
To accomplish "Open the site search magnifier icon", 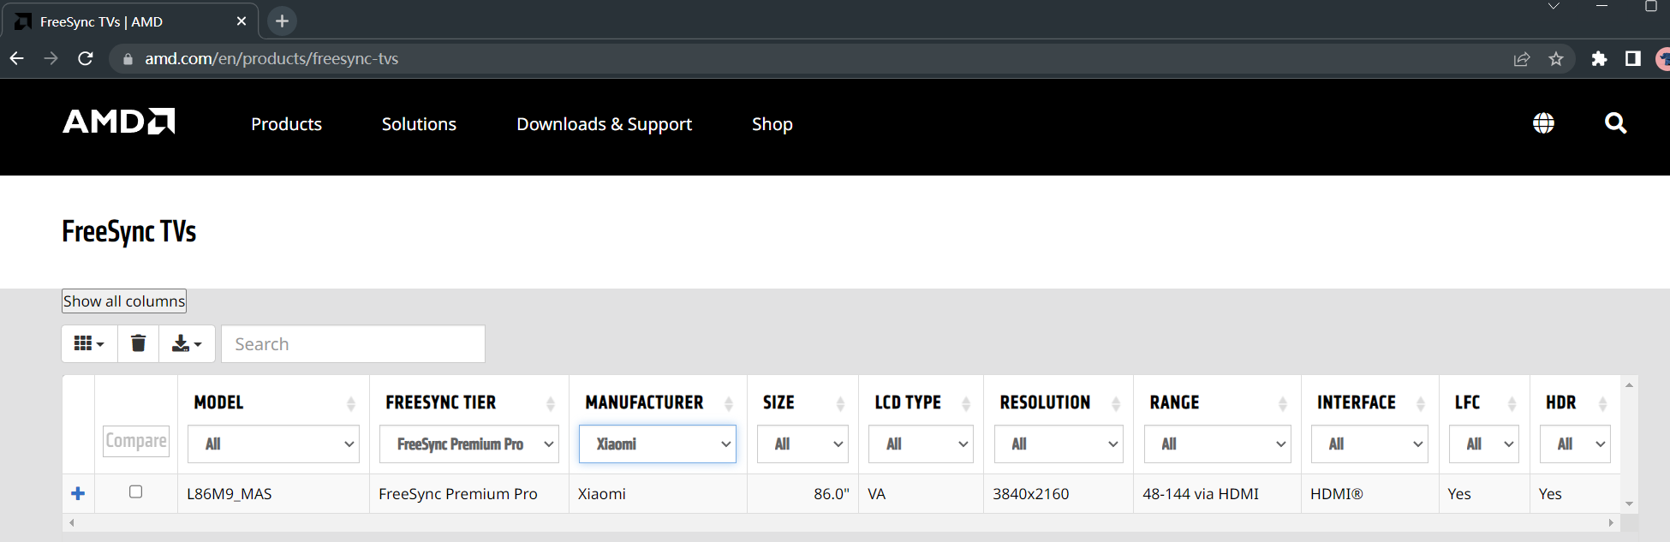I will pos(1615,123).
